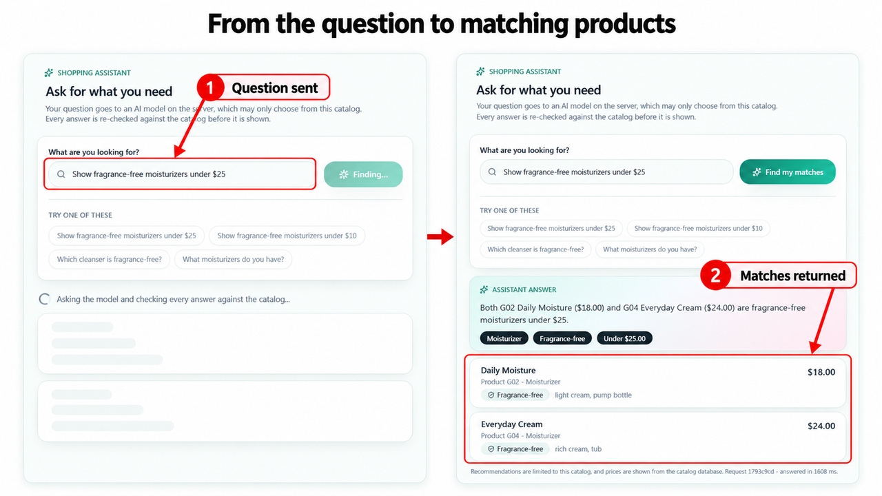Click the disabled Finding... button

[x=363, y=174]
